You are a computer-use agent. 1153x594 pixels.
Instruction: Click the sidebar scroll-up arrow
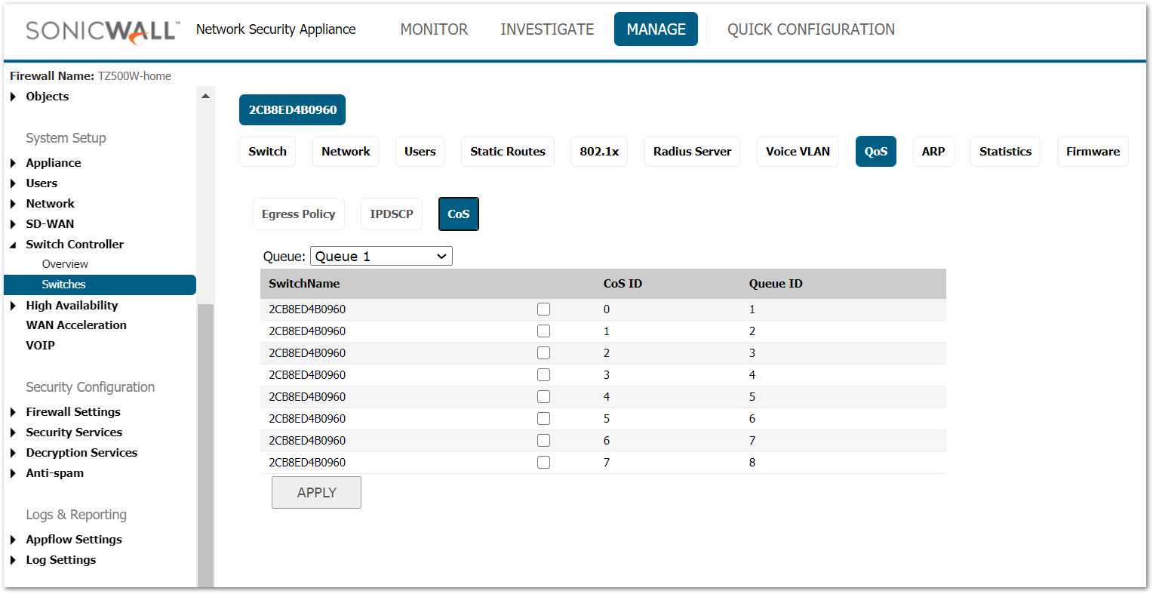click(205, 96)
